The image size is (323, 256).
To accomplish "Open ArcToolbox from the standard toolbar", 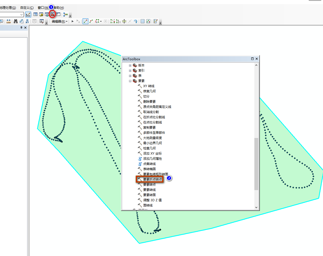I will click(x=53, y=15).
